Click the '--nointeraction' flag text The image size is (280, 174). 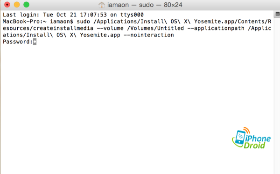149,35
